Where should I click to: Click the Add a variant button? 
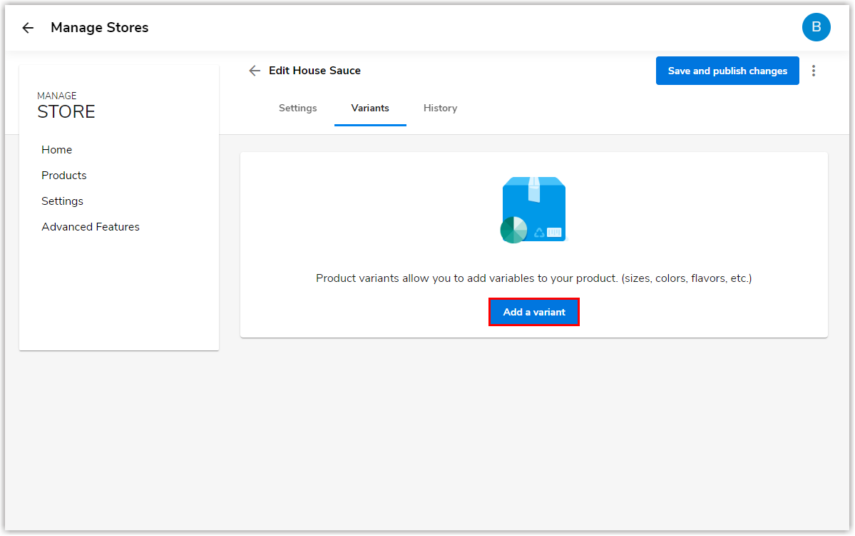534,312
